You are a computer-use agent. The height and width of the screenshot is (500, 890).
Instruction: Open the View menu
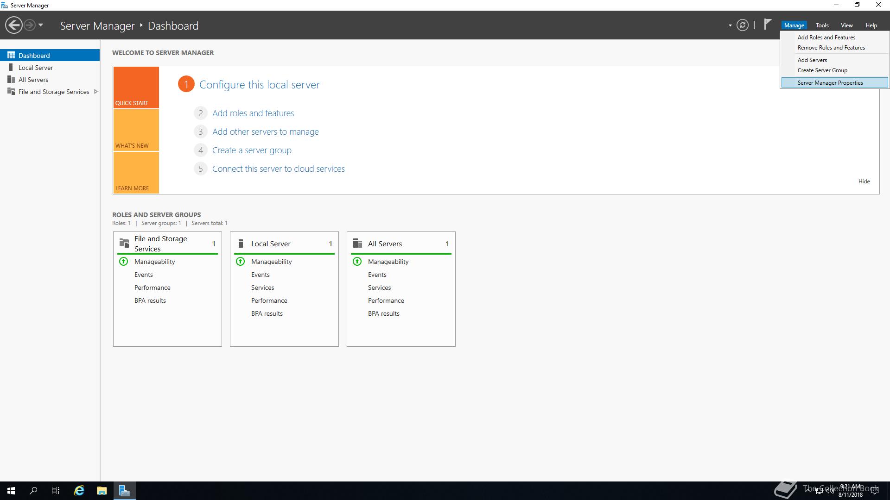[x=847, y=25]
